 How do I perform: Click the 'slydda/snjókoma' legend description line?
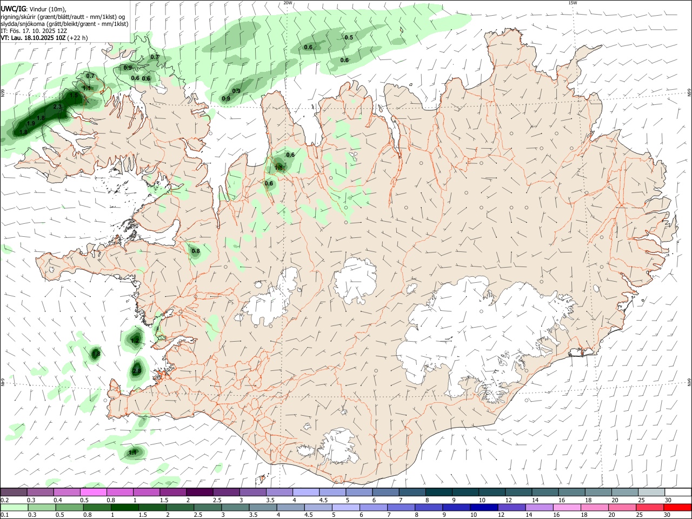tap(64, 24)
